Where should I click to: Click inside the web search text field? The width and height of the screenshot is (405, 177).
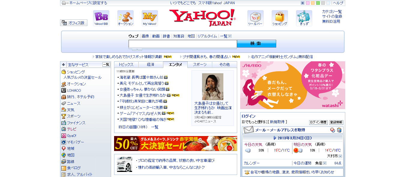[x=183, y=44]
